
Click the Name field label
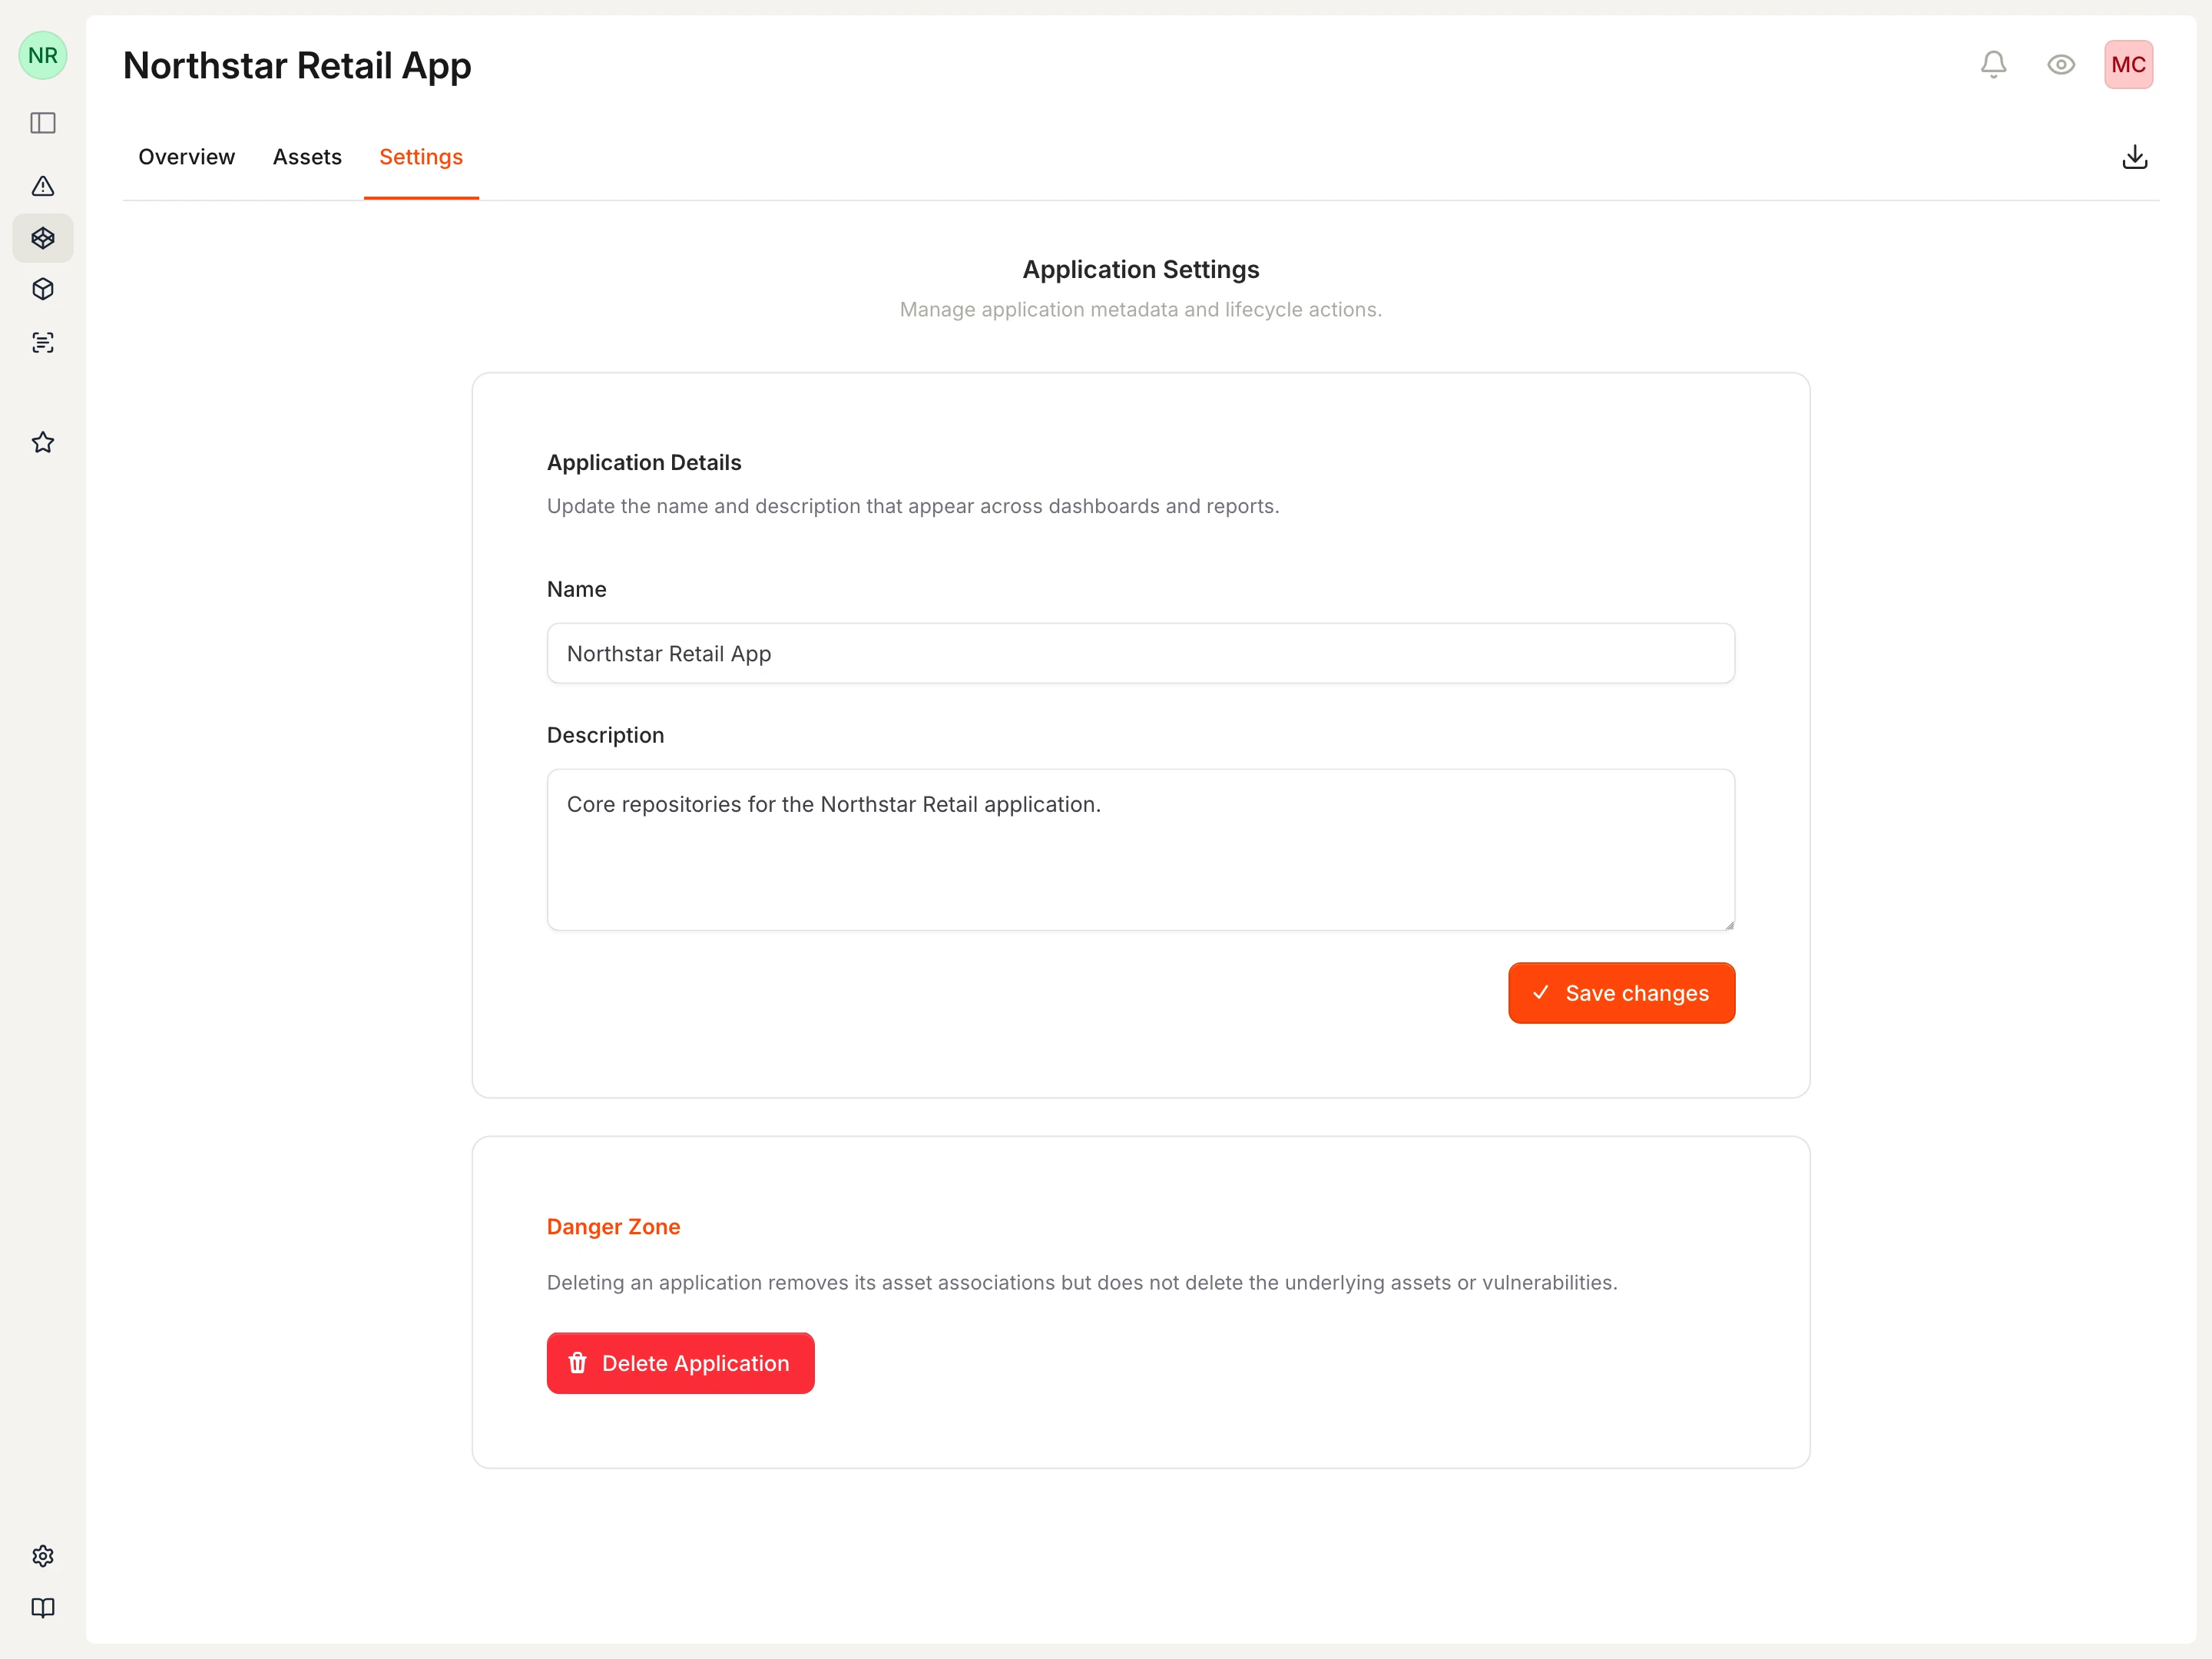(x=577, y=589)
